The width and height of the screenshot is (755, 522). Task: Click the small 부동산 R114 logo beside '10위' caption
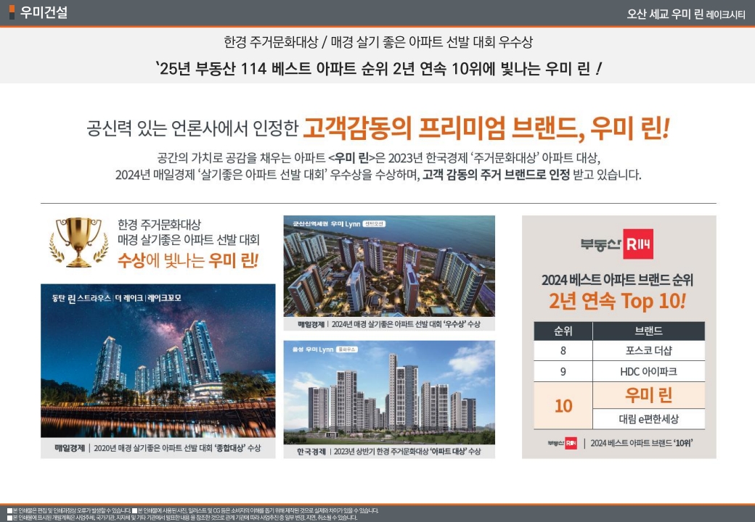(562, 443)
